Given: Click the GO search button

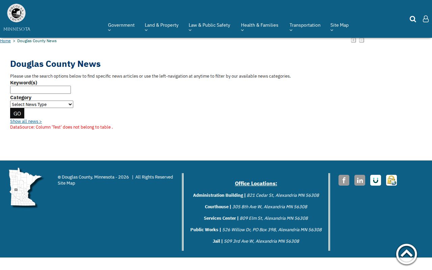Looking at the screenshot, I should point(17,113).
